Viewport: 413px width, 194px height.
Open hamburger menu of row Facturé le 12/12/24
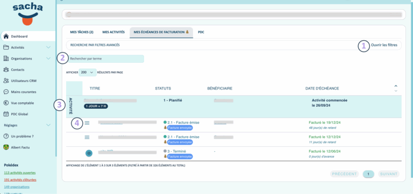tap(87, 137)
